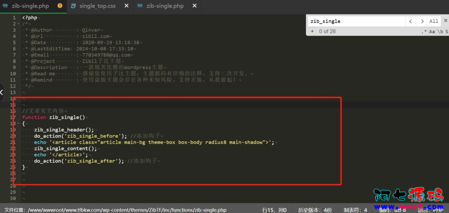Toggle whole word \b search option
Screen dimensions: 449x213
440,32
